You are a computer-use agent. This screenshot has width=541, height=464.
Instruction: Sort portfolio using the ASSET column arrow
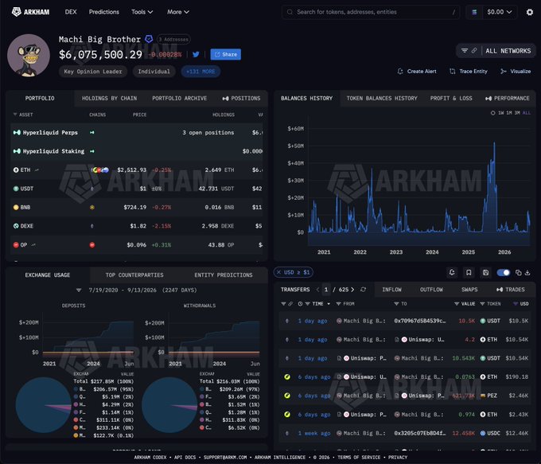pos(15,115)
